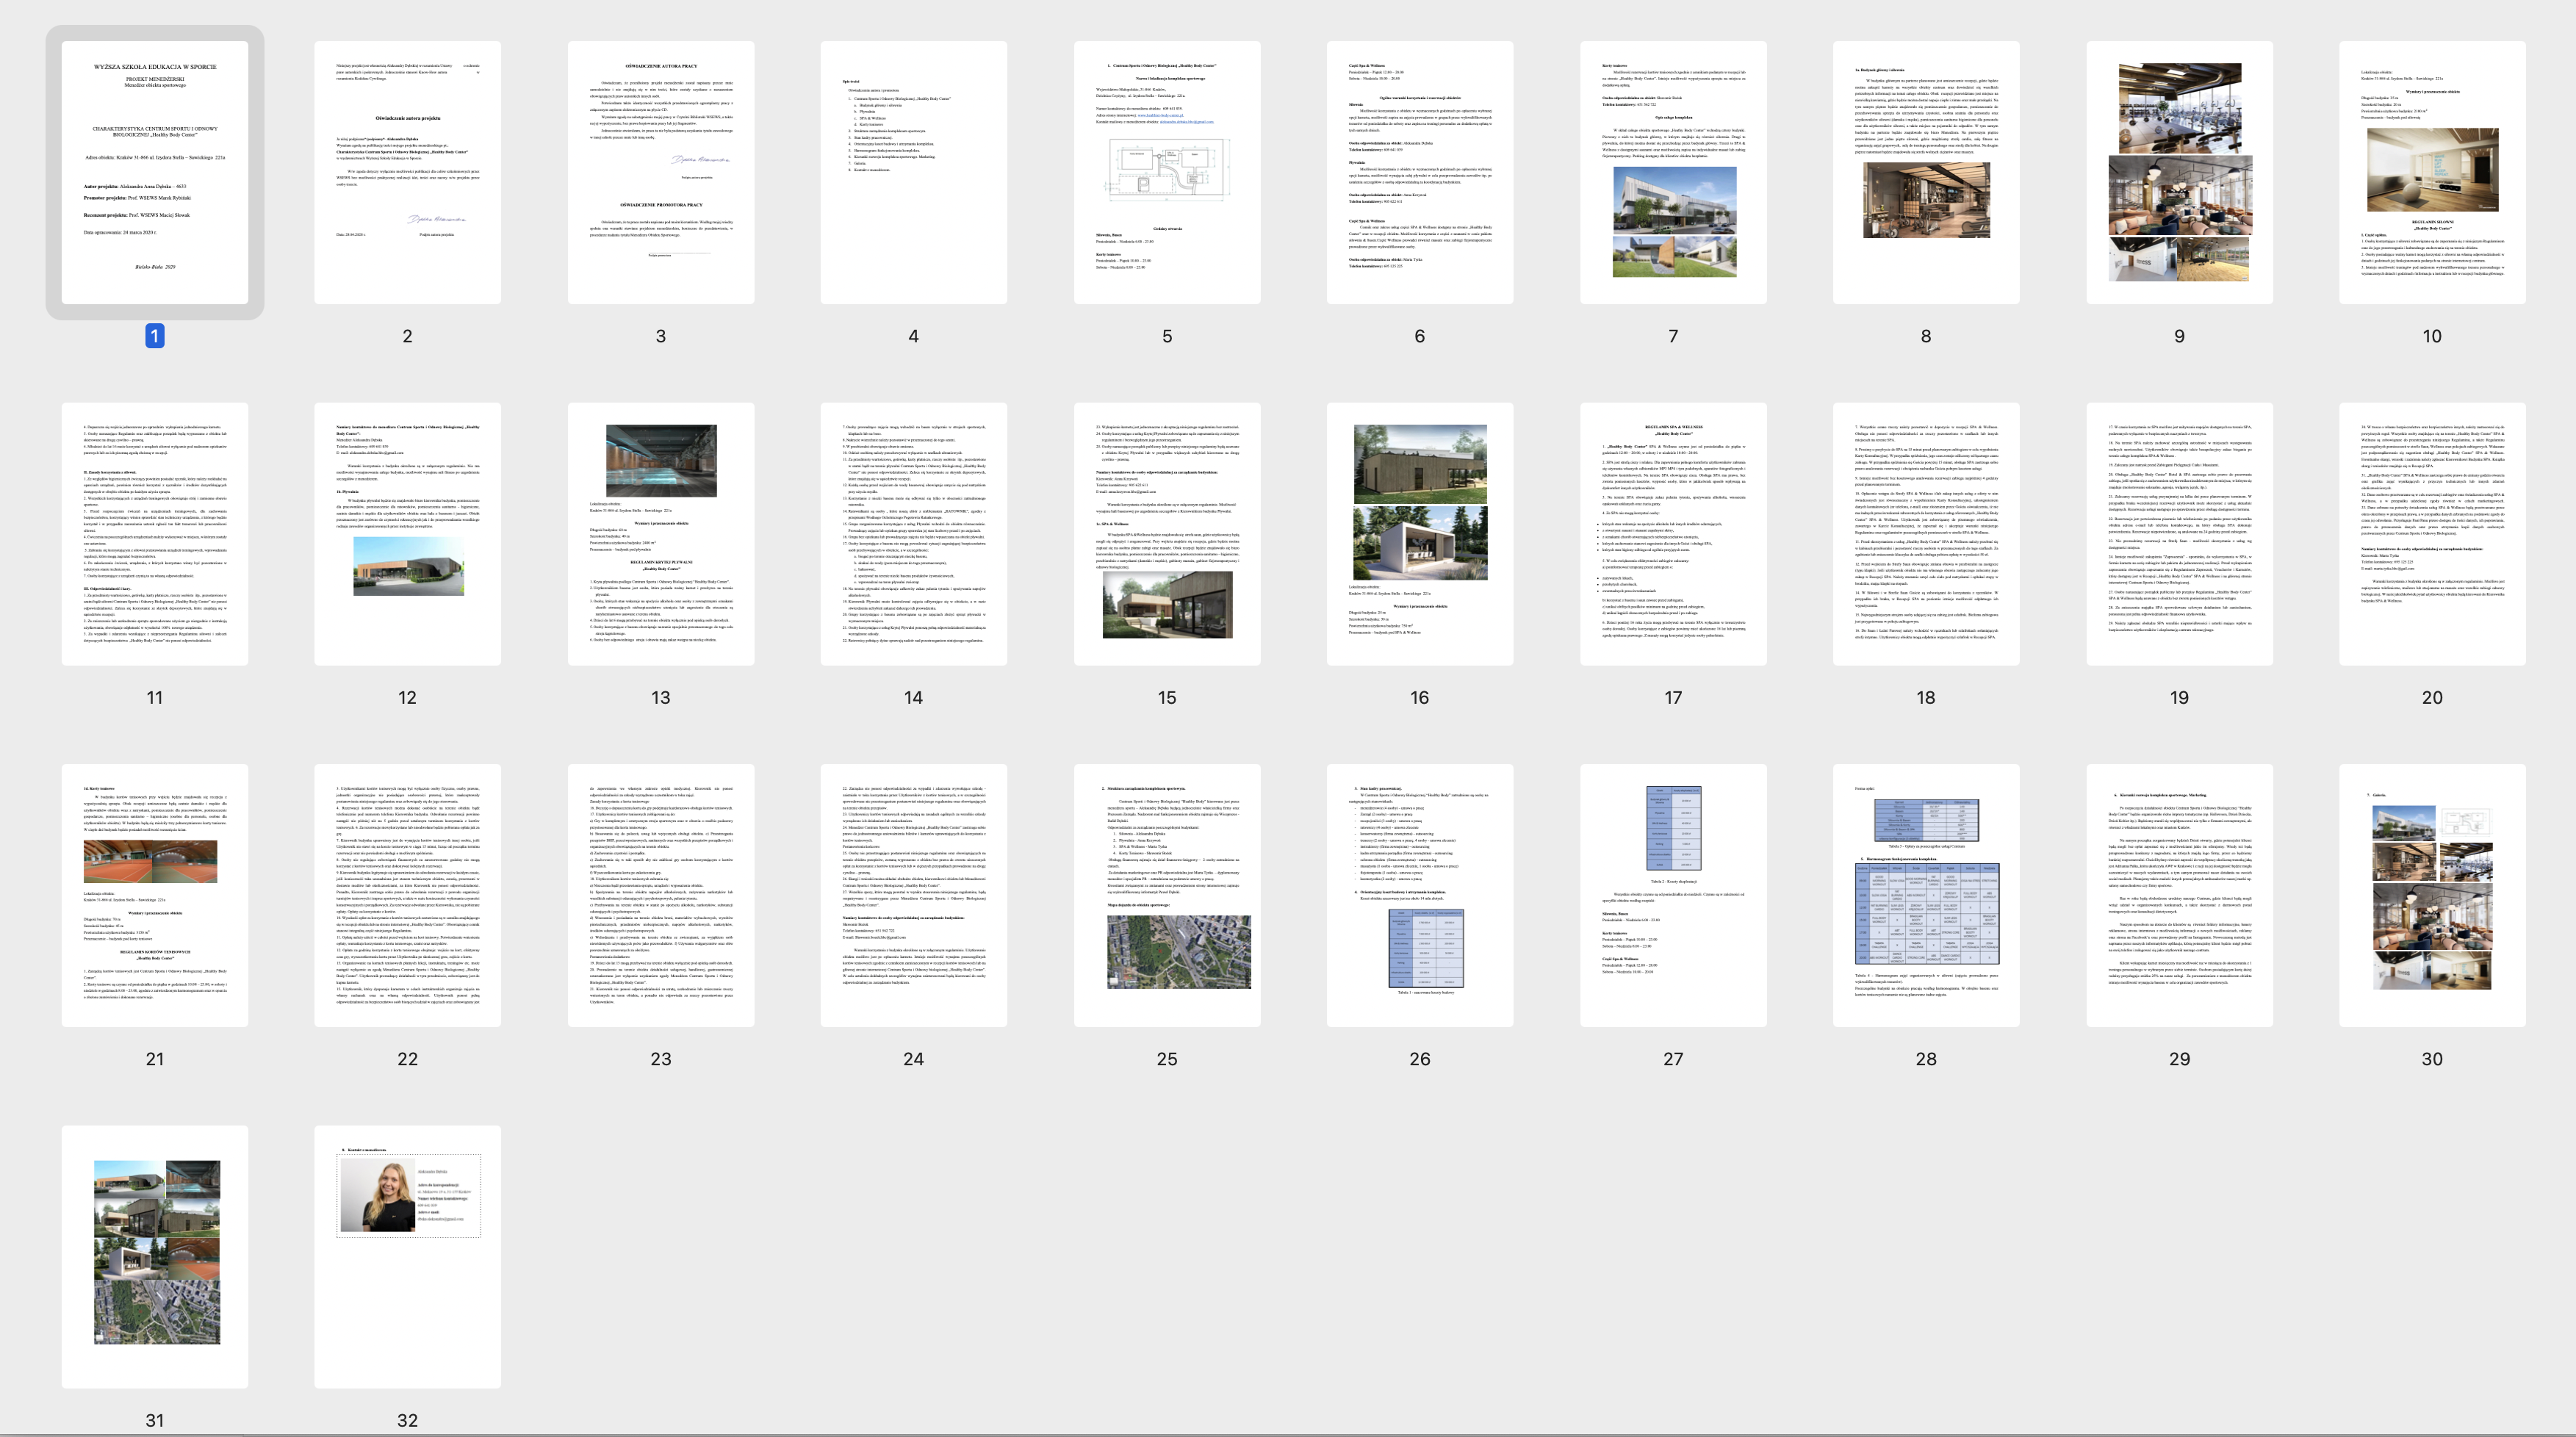Select page 4, the table of contents
The height and width of the screenshot is (1437, 2576).
[x=913, y=172]
